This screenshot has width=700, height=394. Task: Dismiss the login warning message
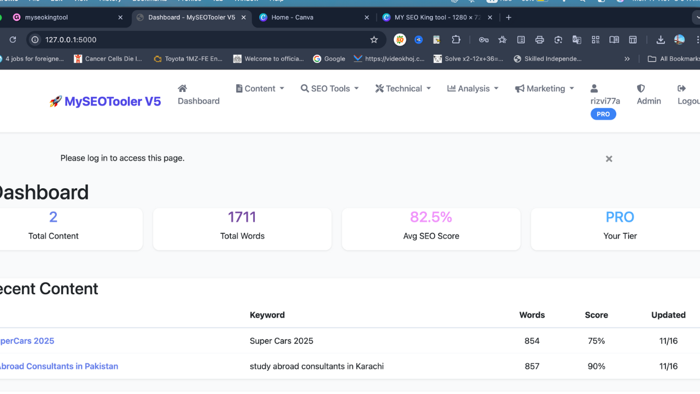609,159
